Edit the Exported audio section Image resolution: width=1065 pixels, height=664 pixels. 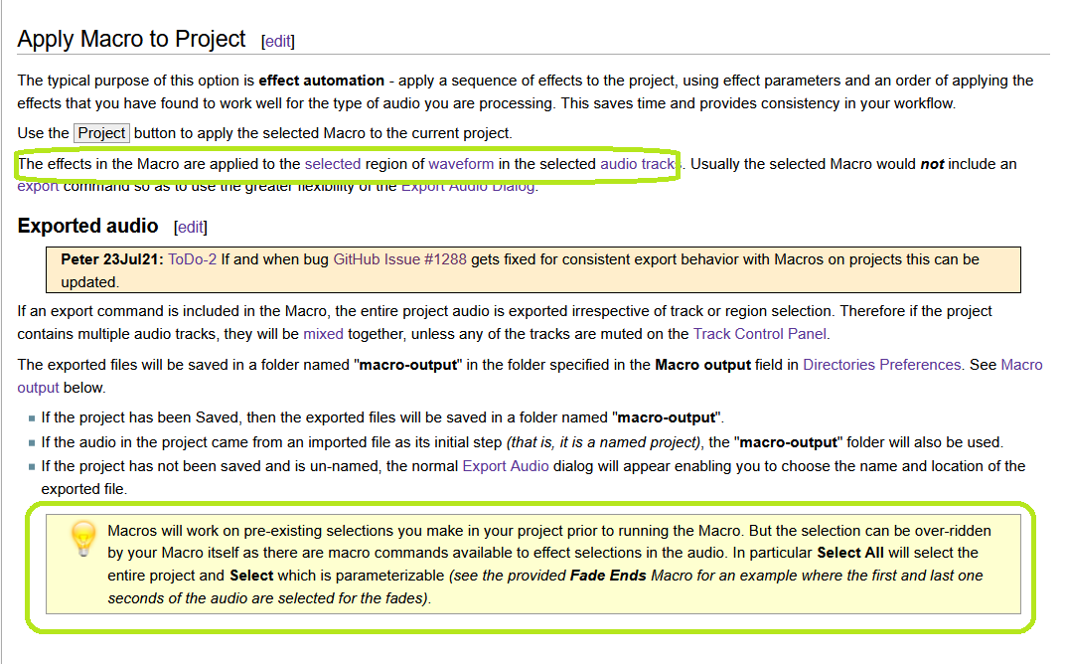click(190, 227)
